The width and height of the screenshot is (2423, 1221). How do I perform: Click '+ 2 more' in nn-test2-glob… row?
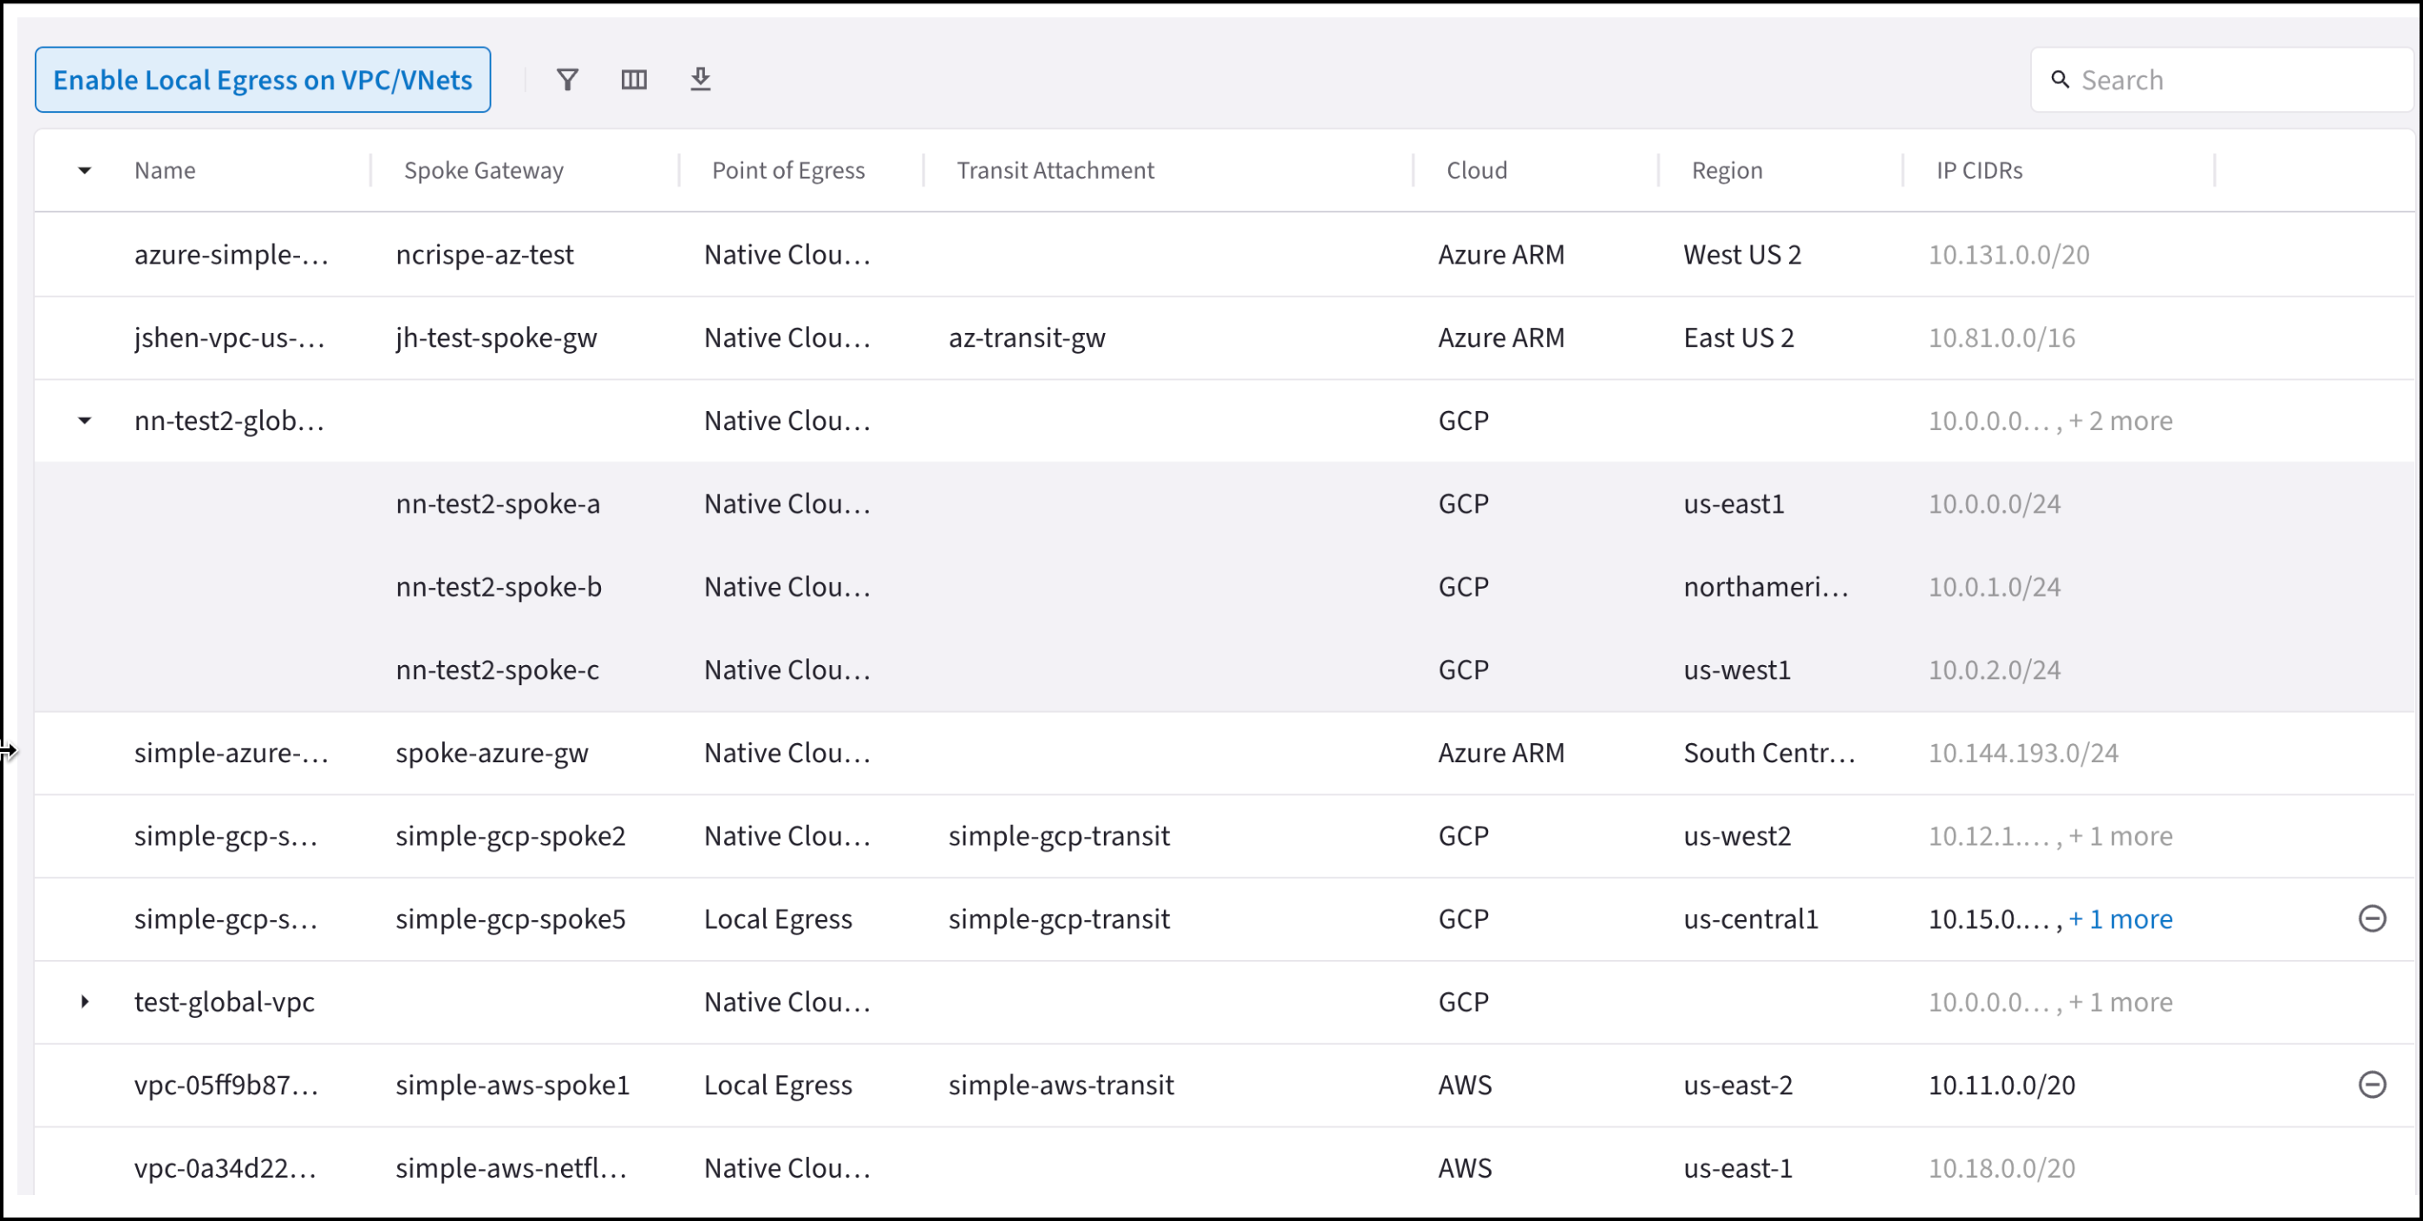tap(2120, 421)
